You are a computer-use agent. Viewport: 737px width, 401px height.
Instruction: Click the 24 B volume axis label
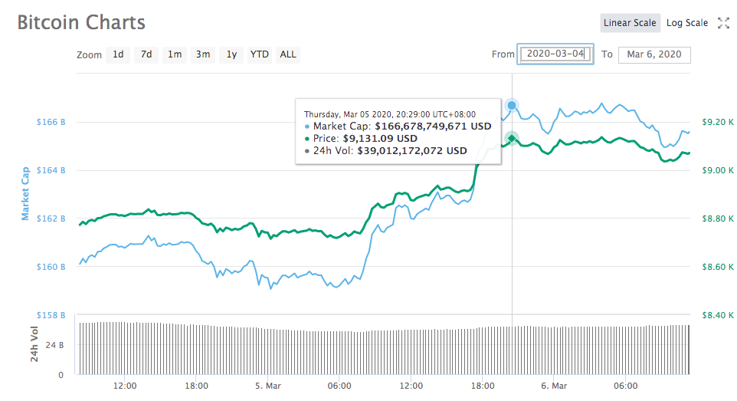point(54,345)
